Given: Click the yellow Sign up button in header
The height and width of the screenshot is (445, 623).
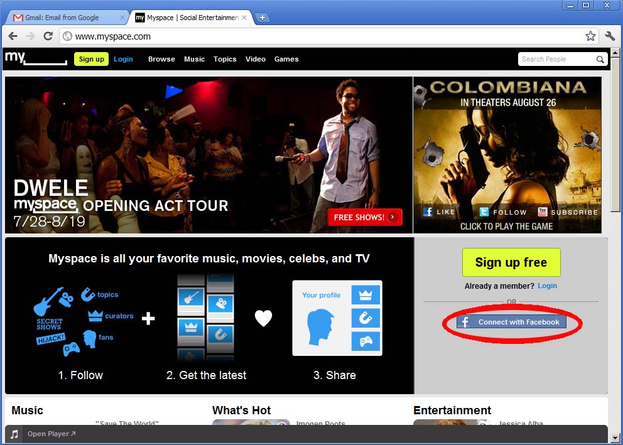Looking at the screenshot, I should (x=92, y=59).
